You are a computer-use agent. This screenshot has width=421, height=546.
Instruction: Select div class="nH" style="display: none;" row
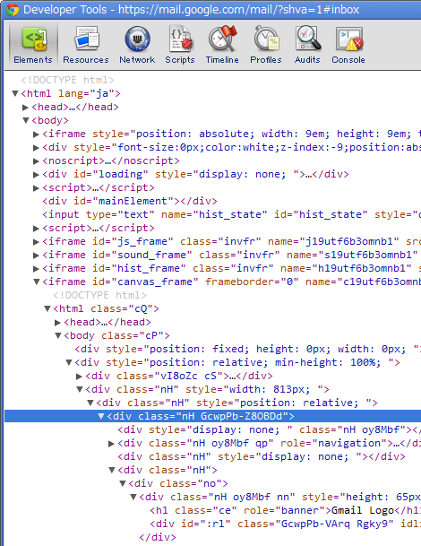tap(262, 456)
